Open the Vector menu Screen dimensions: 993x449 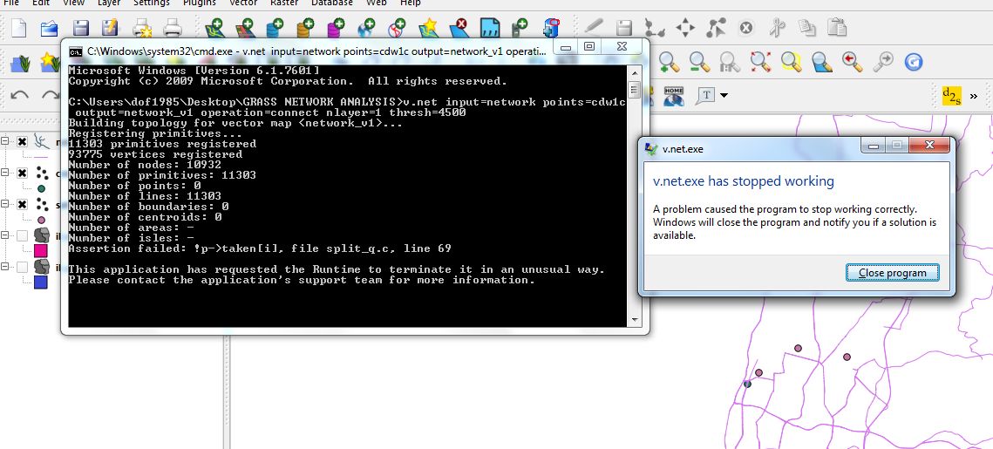[x=244, y=3]
